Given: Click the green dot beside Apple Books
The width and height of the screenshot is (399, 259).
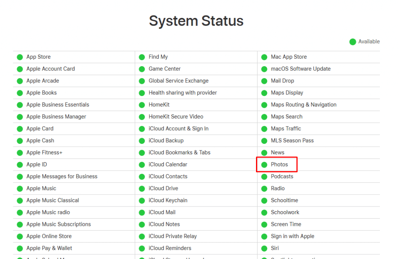Looking at the screenshot, I should (x=20, y=93).
